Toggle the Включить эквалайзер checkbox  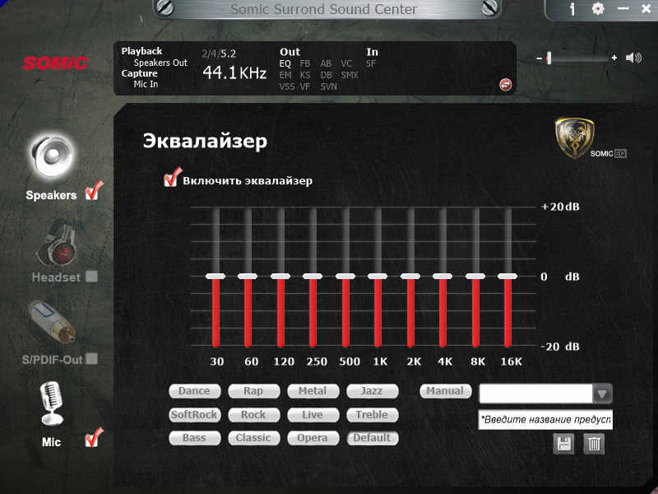(x=172, y=178)
